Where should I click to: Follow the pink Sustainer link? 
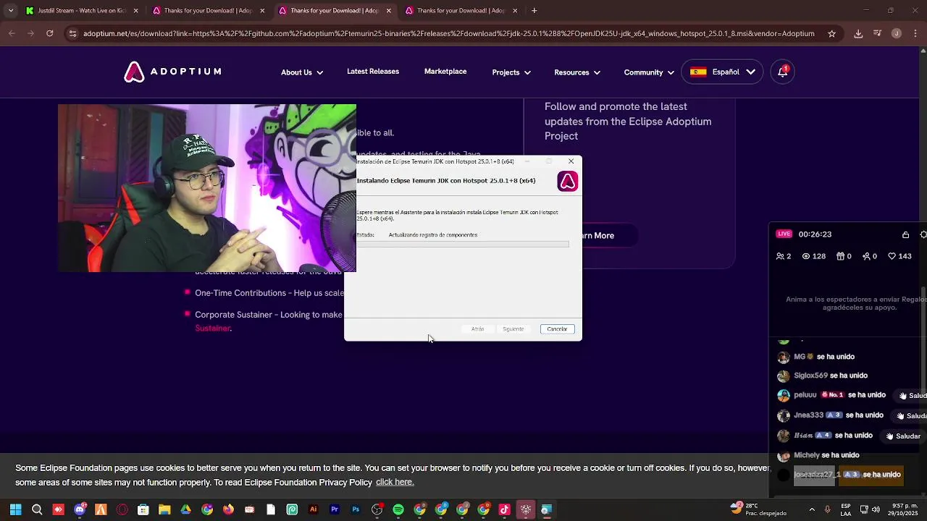click(x=213, y=329)
